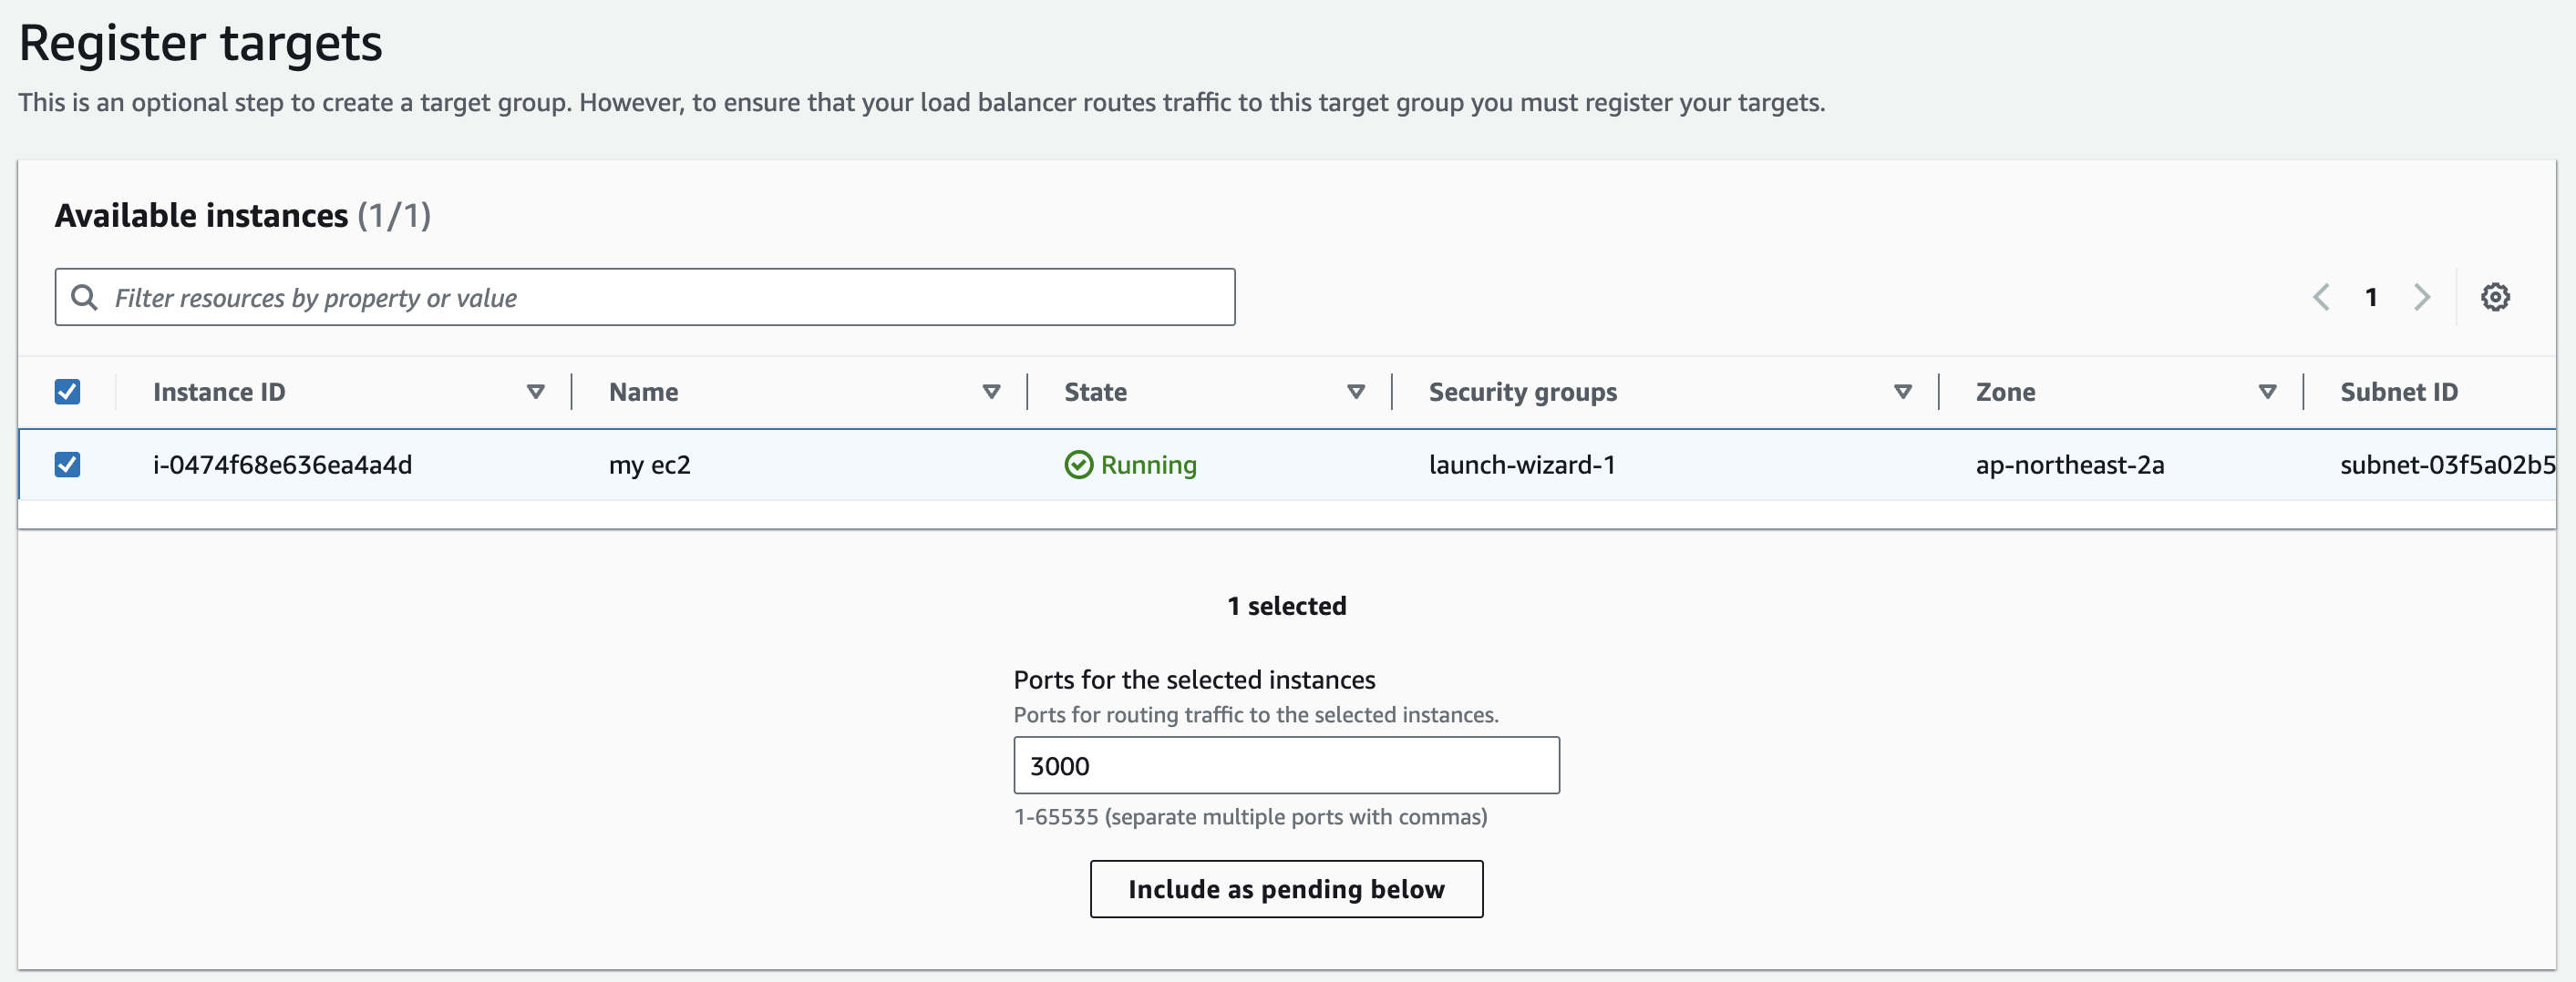This screenshot has width=2576, height=982.
Task: Focus the filter resources search field
Action: (660, 297)
